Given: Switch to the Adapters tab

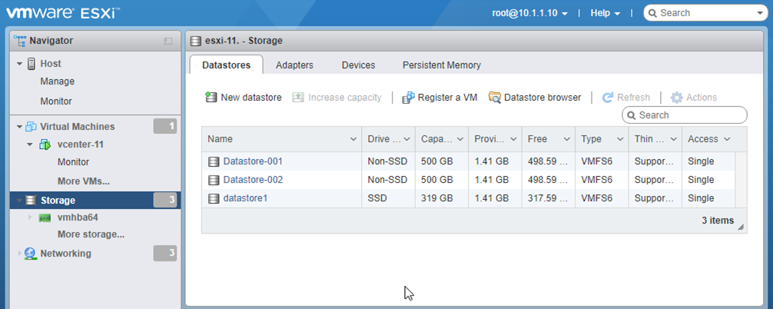Looking at the screenshot, I should pos(294,65).
